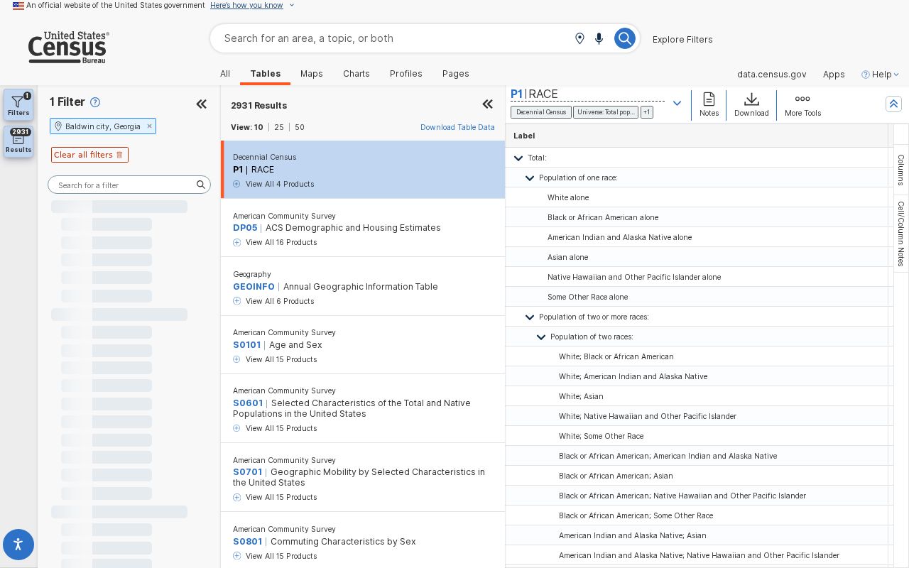This screenshot has width=909, height=568.
Task: Open More Tools menu
Action: click(x=802, y=104)
